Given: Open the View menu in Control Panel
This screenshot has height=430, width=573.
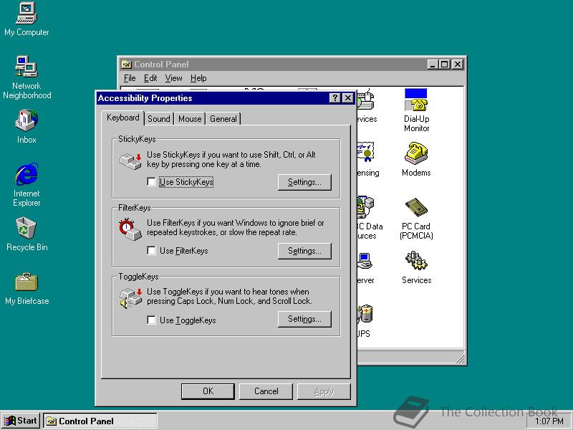Looking at the screenshot, I should pyautogui.click(x=173, y=78).
